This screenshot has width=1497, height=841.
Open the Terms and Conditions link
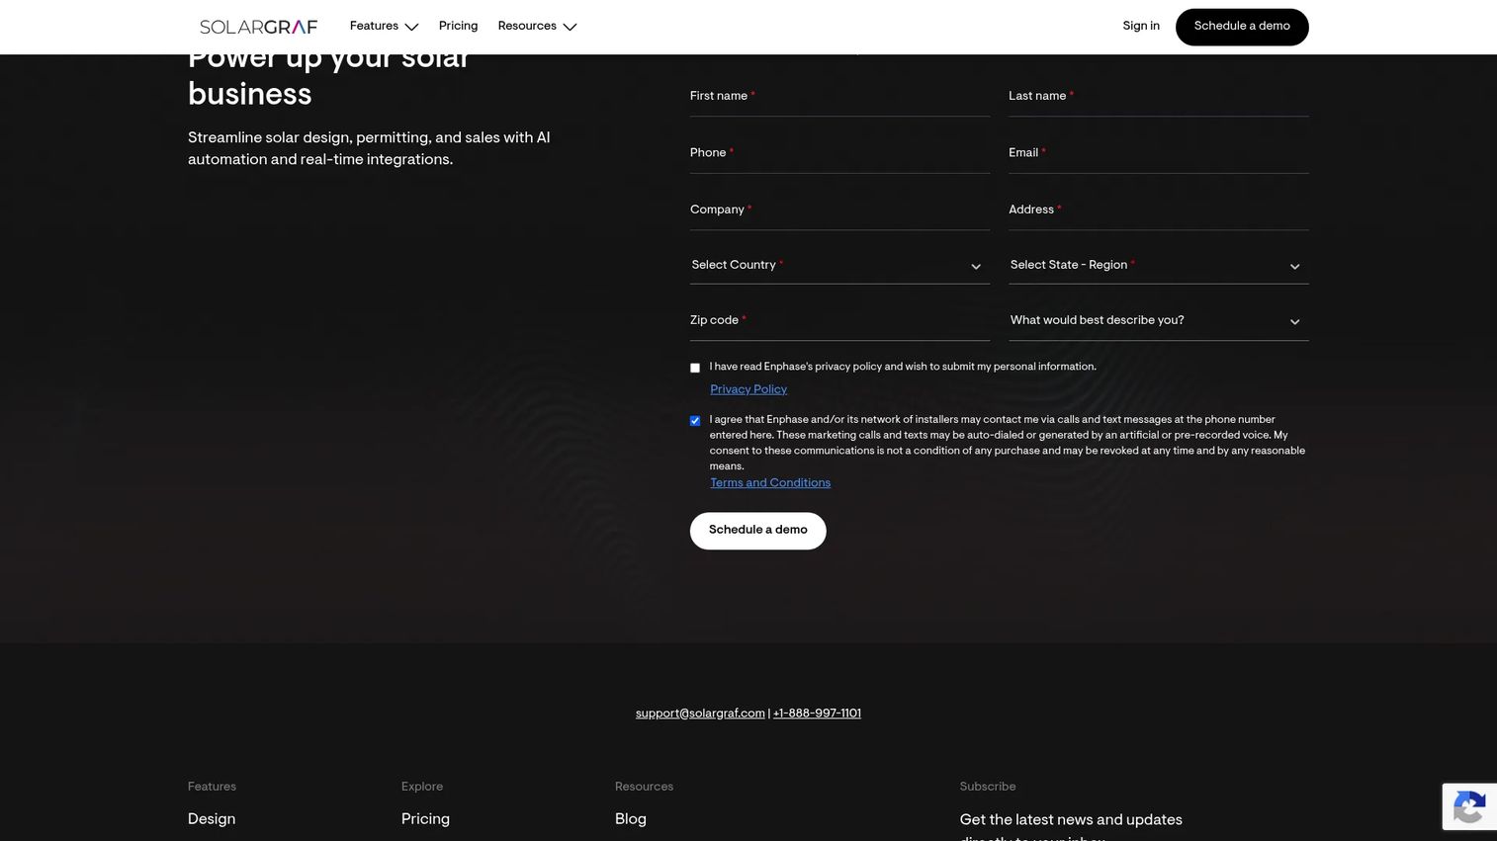[770, 483]
